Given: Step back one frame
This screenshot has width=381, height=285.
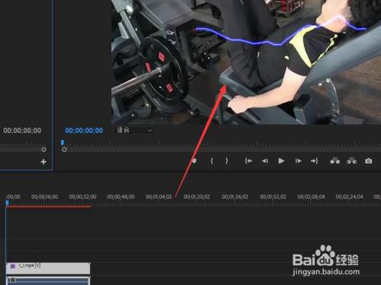Looking at the screenshot, I should point(265,161).
